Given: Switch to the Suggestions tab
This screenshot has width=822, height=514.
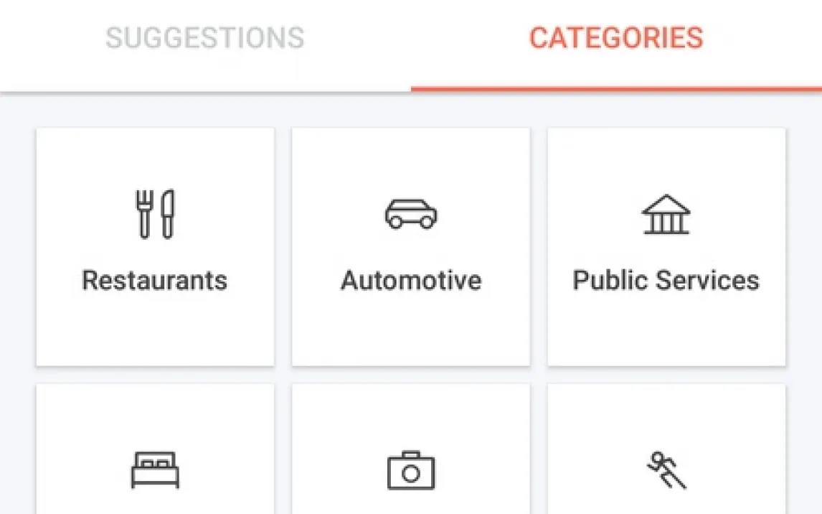Looking at the screenshot, I should 205,38.
